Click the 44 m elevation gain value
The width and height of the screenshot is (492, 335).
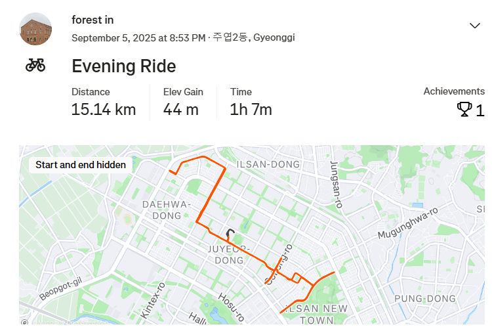pos(181,110)
